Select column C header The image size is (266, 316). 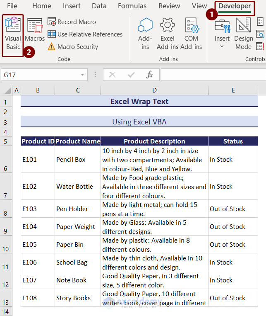pos(78,90)
